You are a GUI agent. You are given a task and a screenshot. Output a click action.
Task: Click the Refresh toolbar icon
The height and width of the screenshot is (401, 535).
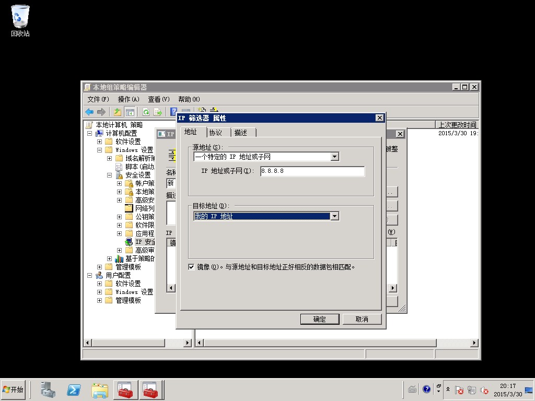pos(146,112)
